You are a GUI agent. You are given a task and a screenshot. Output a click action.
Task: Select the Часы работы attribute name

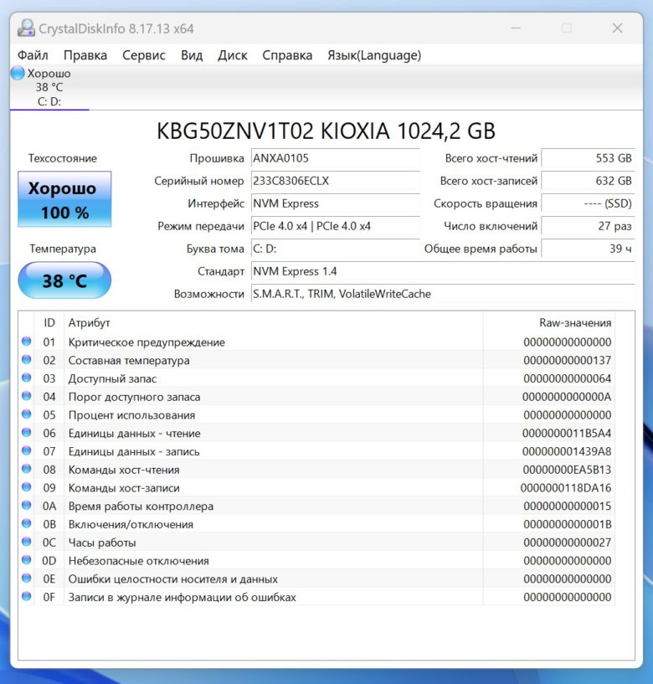click(102, 543)
